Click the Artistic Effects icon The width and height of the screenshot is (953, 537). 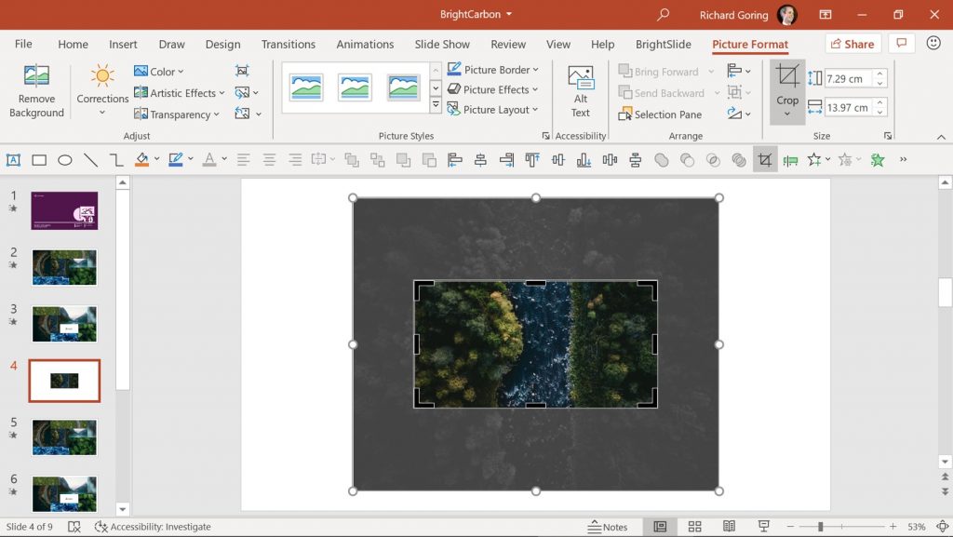click(x=140, y=92)
